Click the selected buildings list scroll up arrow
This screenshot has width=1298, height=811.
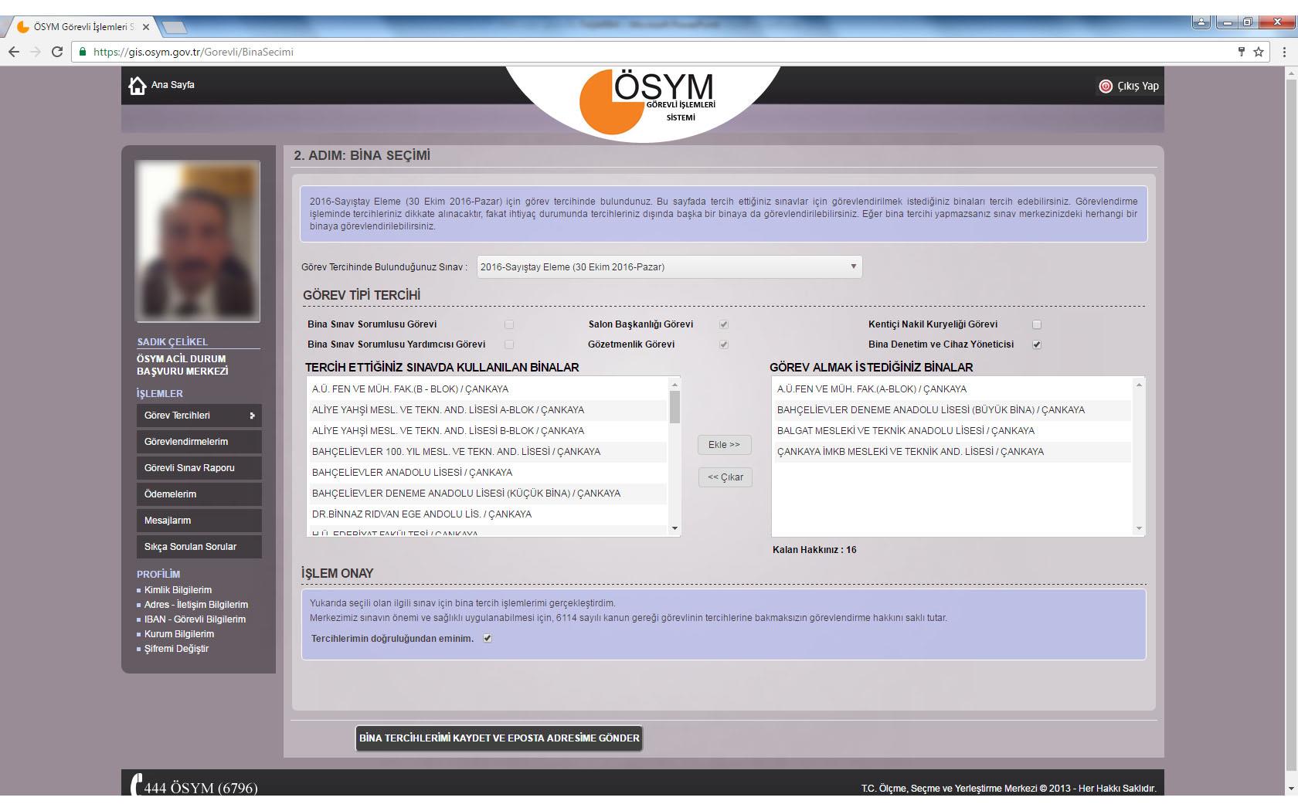[1138, 385]
